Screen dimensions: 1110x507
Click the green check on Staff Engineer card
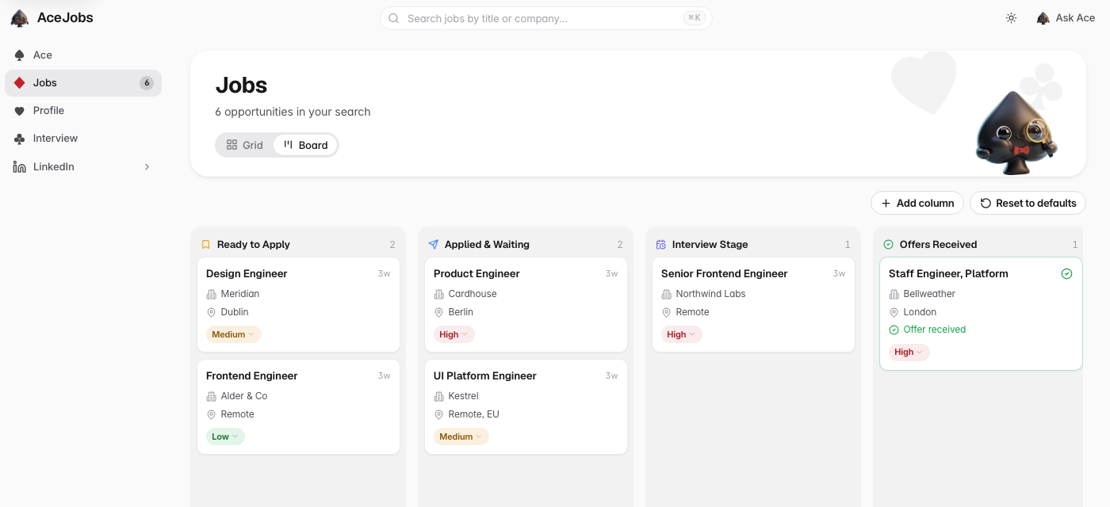point(1066,273)
